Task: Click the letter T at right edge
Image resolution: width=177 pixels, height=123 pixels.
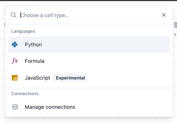Action: [175, 35]
